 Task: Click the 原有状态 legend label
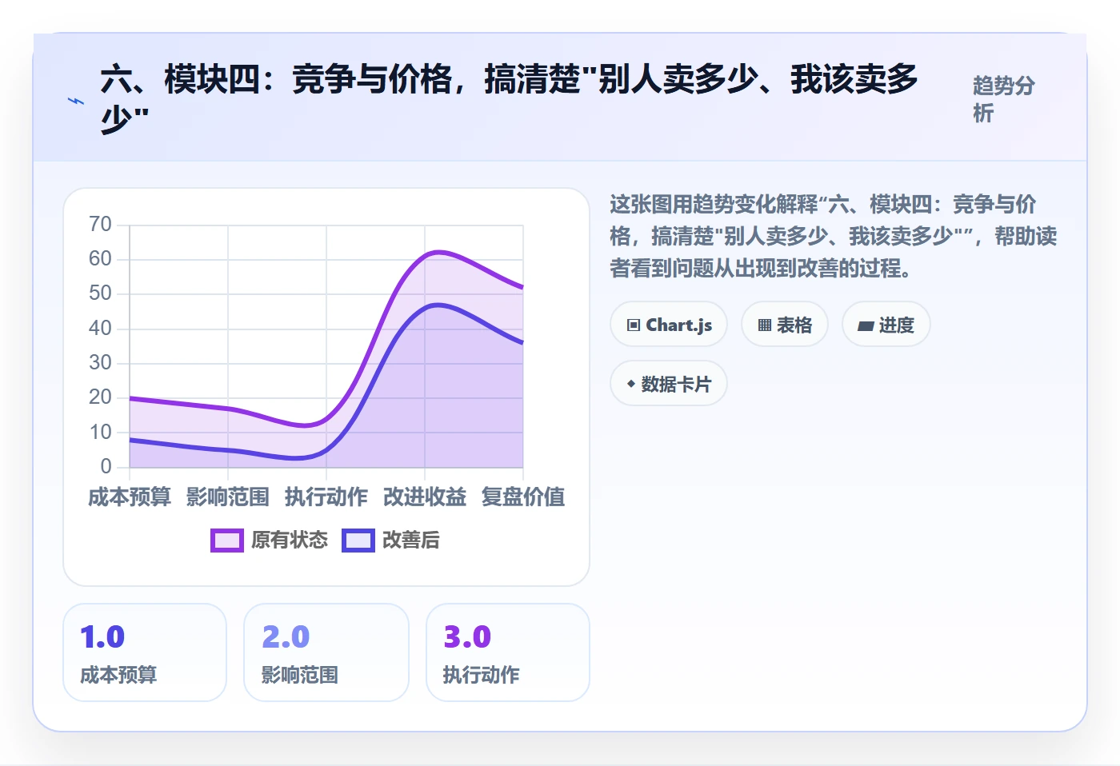tap(290, 541)
